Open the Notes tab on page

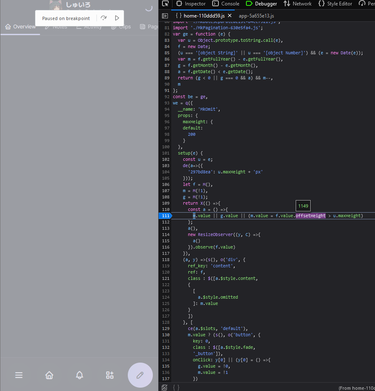(56, 27)
